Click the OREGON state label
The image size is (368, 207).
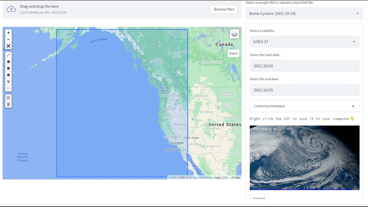169,109
